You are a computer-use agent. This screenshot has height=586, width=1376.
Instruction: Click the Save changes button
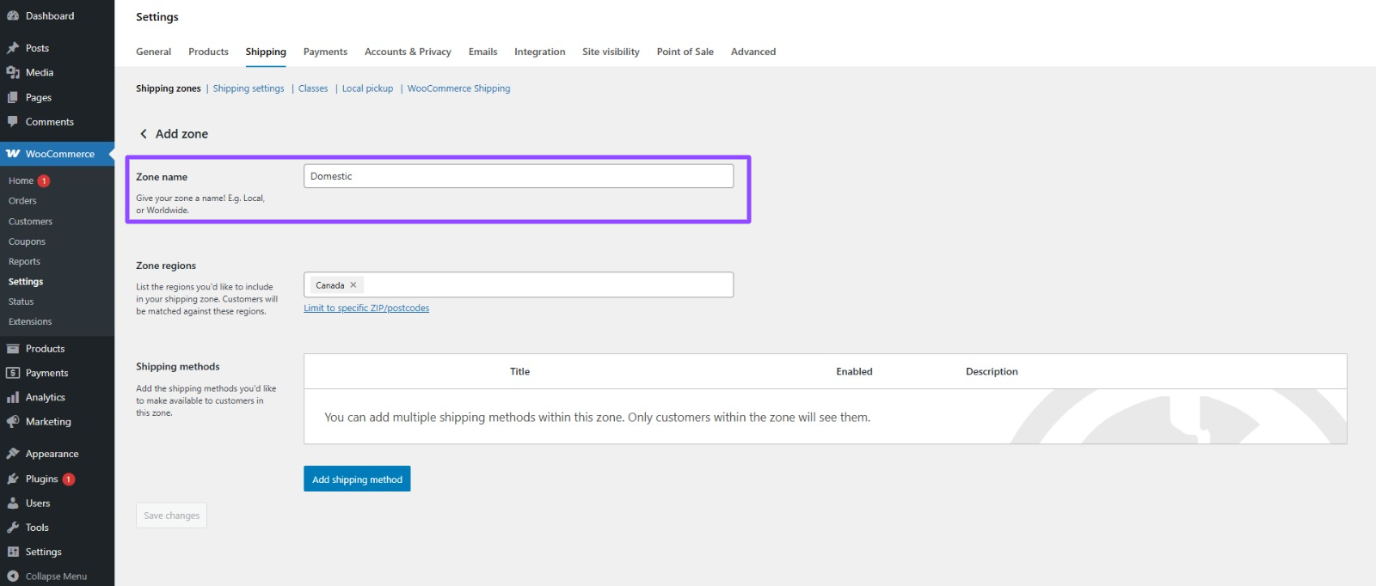click(x=171, y=516)
